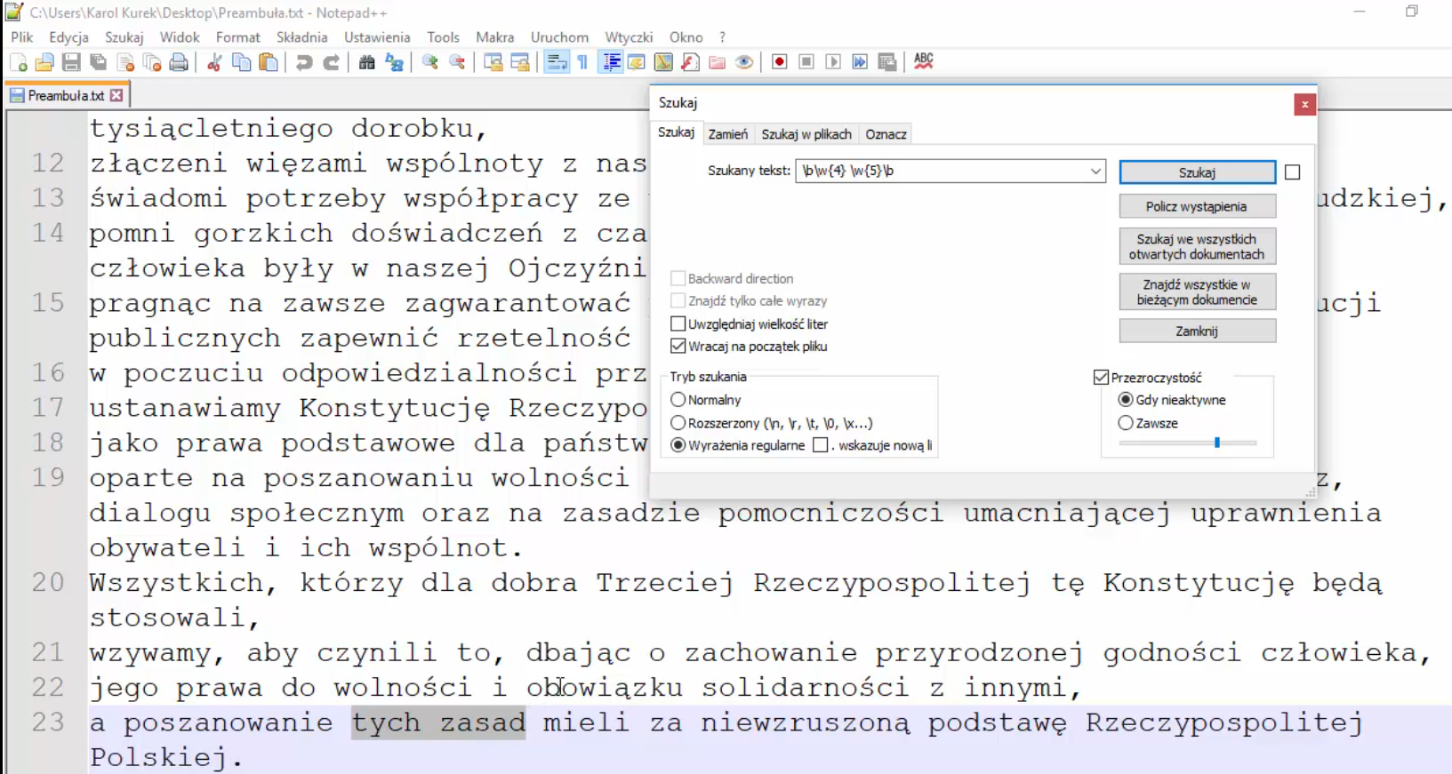
Task: Start macro recording with red dot icon
Action: [780, 62]
